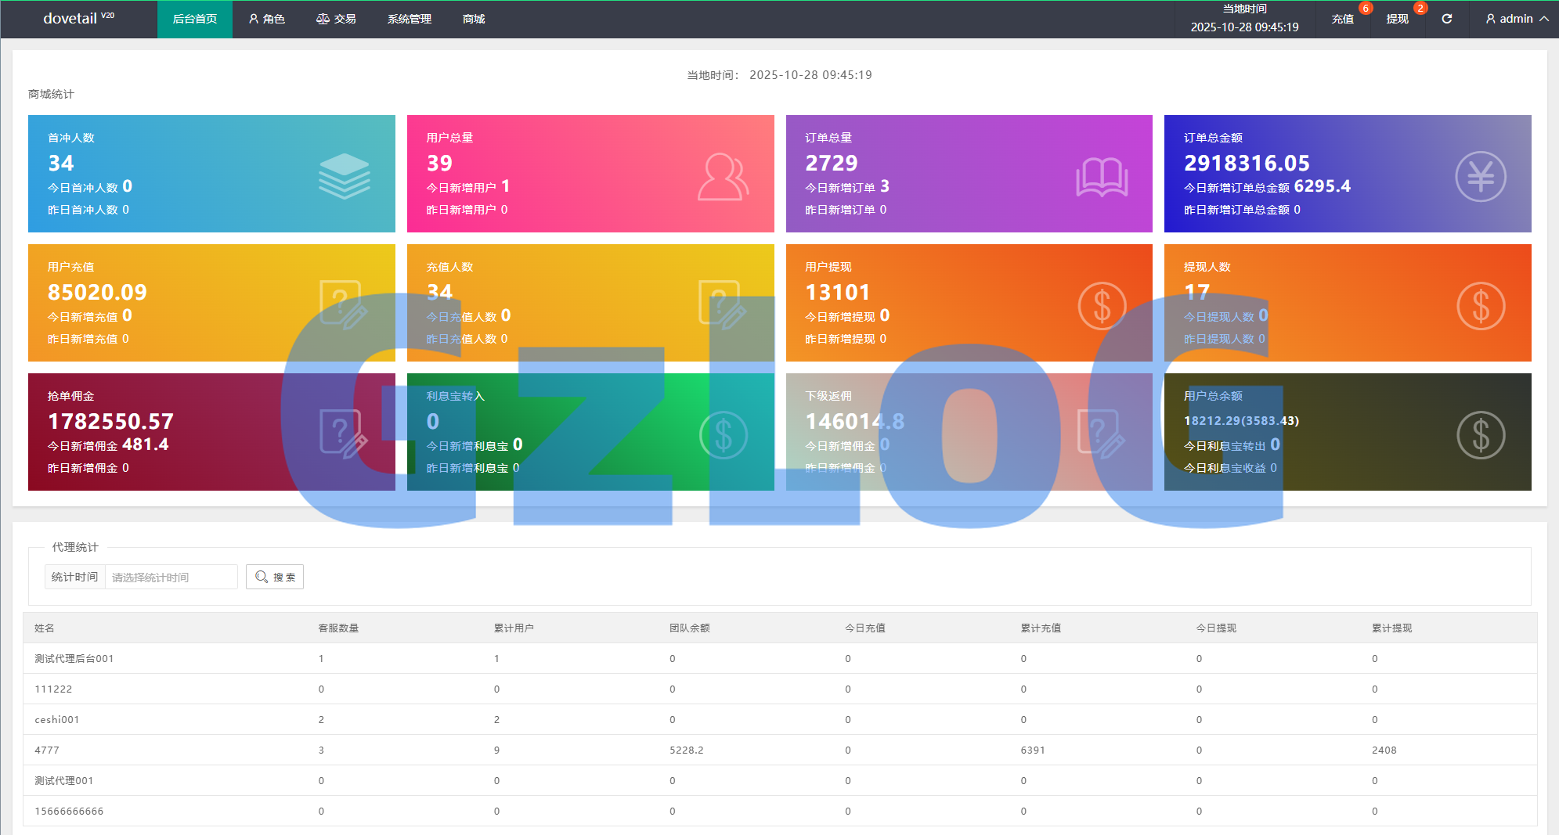Click the stacked layers icon in 首冲人数 card

coord(344,176)
